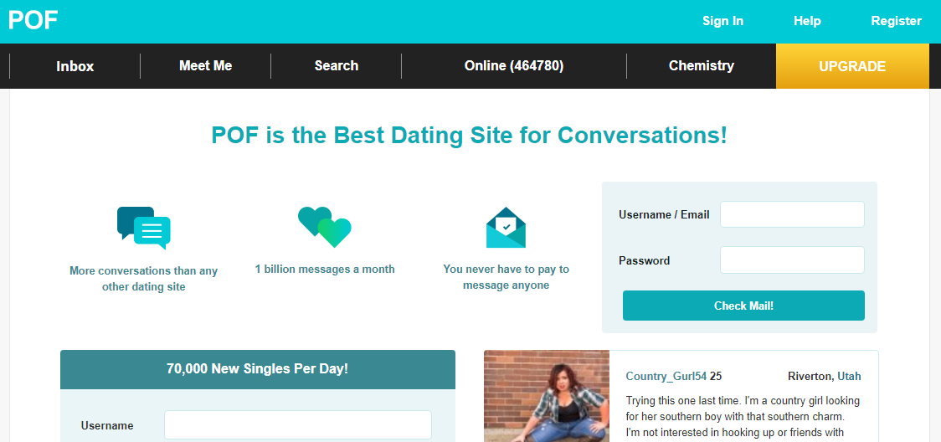This screenshot has height=442, width=941.
Task: Click the Check Mail! button
Action: [743, 306]
